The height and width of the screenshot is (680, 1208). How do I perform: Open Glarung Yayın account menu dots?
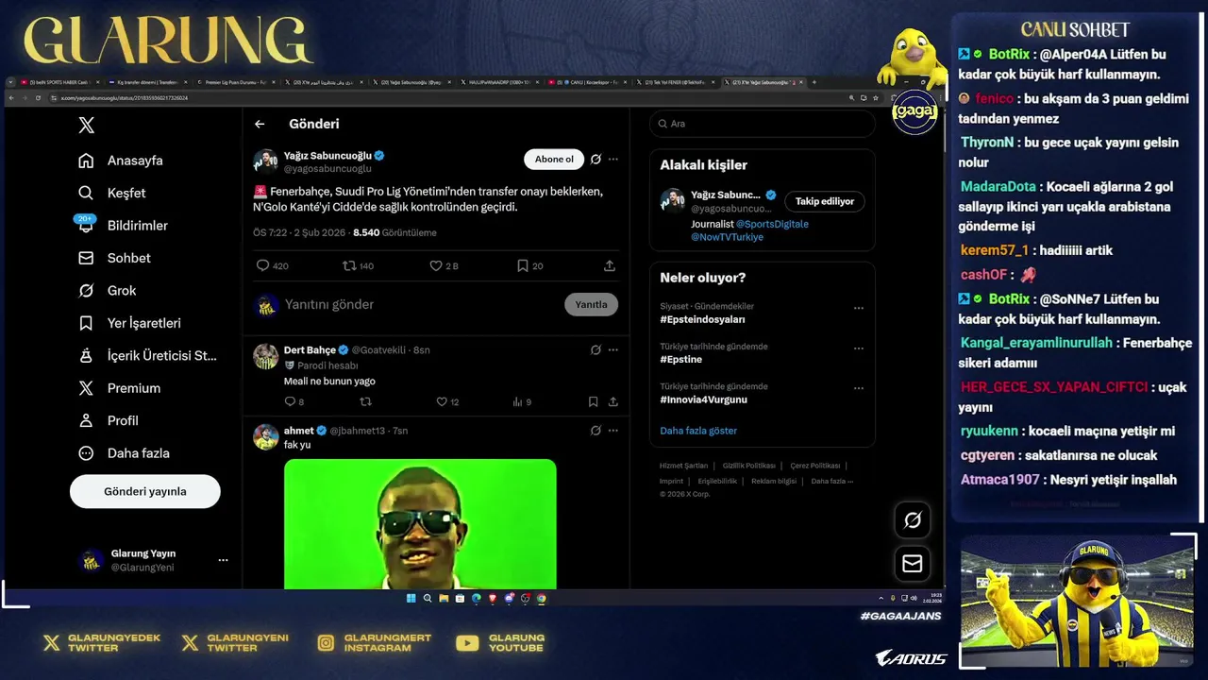[x=223, y=560]
